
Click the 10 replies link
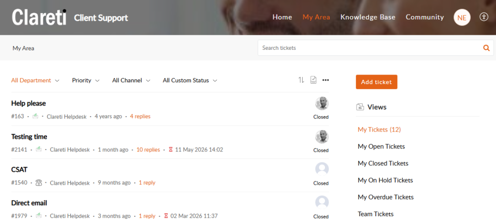pos(148,149)
